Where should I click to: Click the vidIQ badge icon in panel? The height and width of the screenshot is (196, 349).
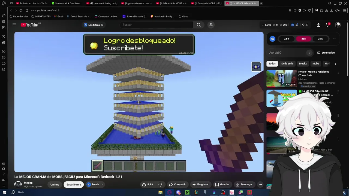pyautogui.click(x=272, y=39)
